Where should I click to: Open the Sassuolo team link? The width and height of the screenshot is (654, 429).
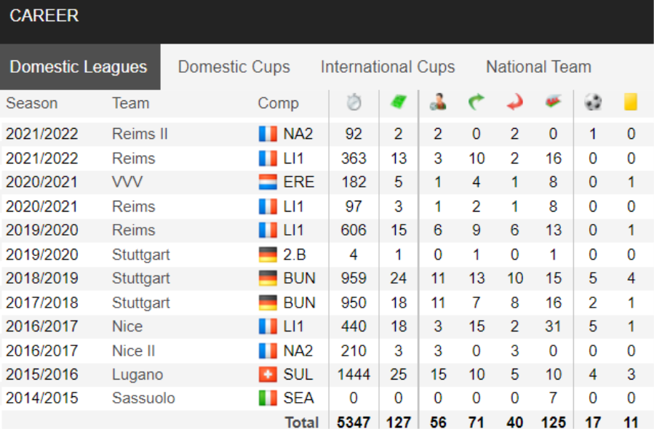pyautogui.click(x=143, y=398)
